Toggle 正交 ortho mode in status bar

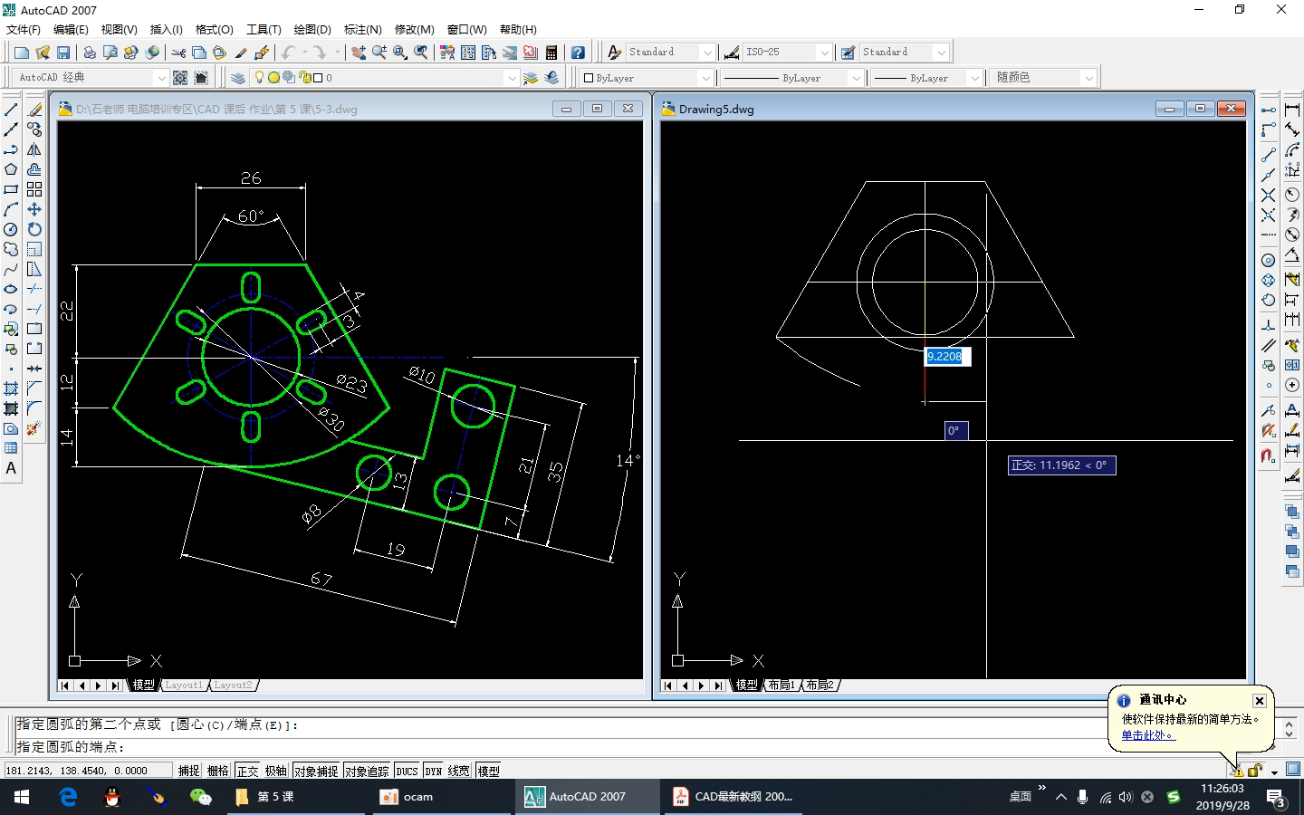click(x=247, y=771)
